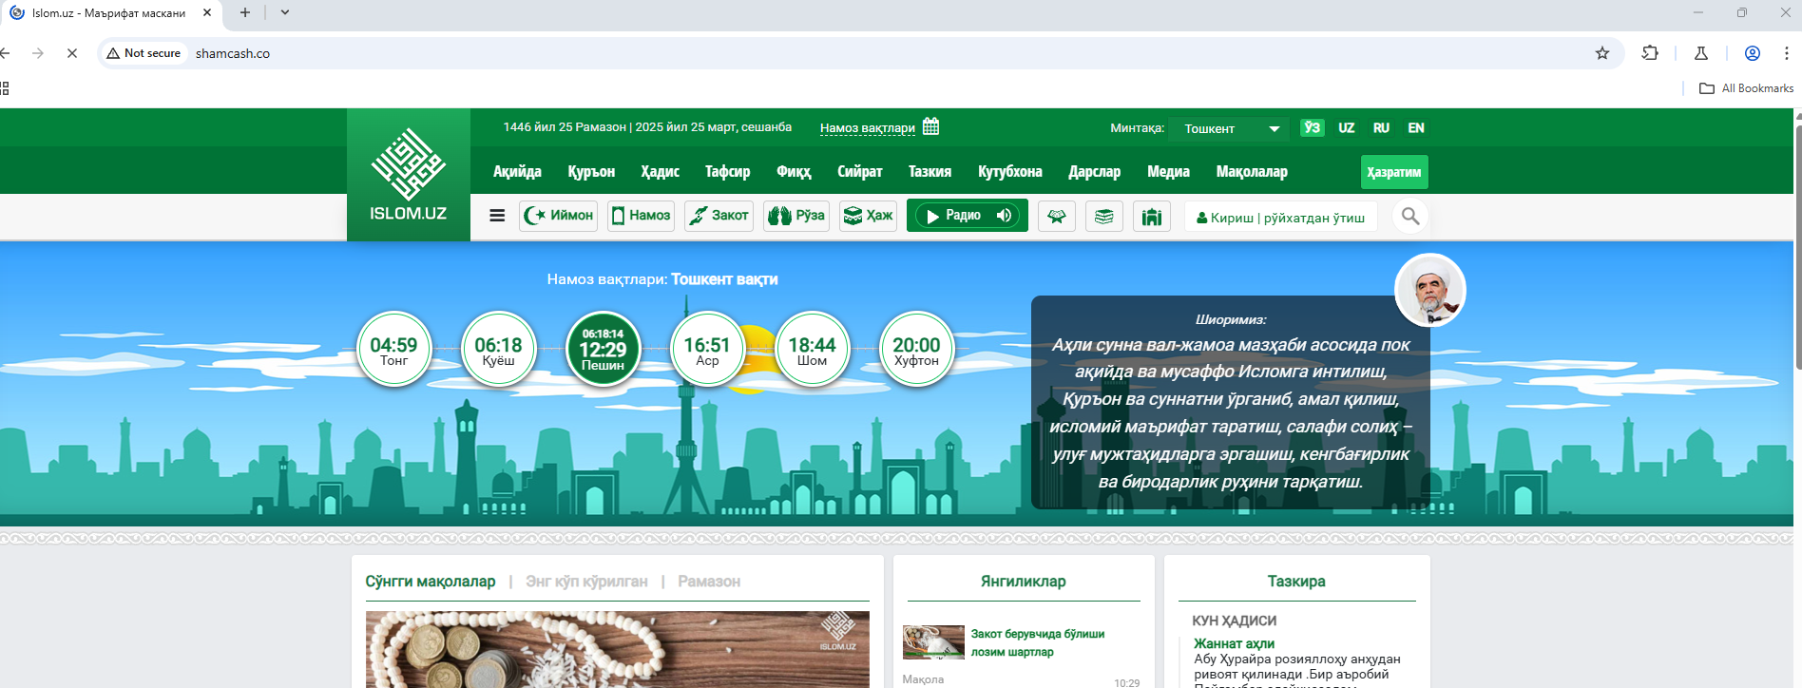The image size is (1802, 688).
Task: Click the mosque building icon button
Action: (1152, 217)
